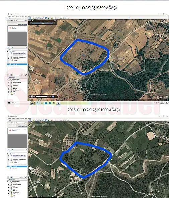The height and width of the screenshot is (198, 169).
Task: Open the Araçlar menu in top window
Action: pyautogui.click(x=22, y=16)
